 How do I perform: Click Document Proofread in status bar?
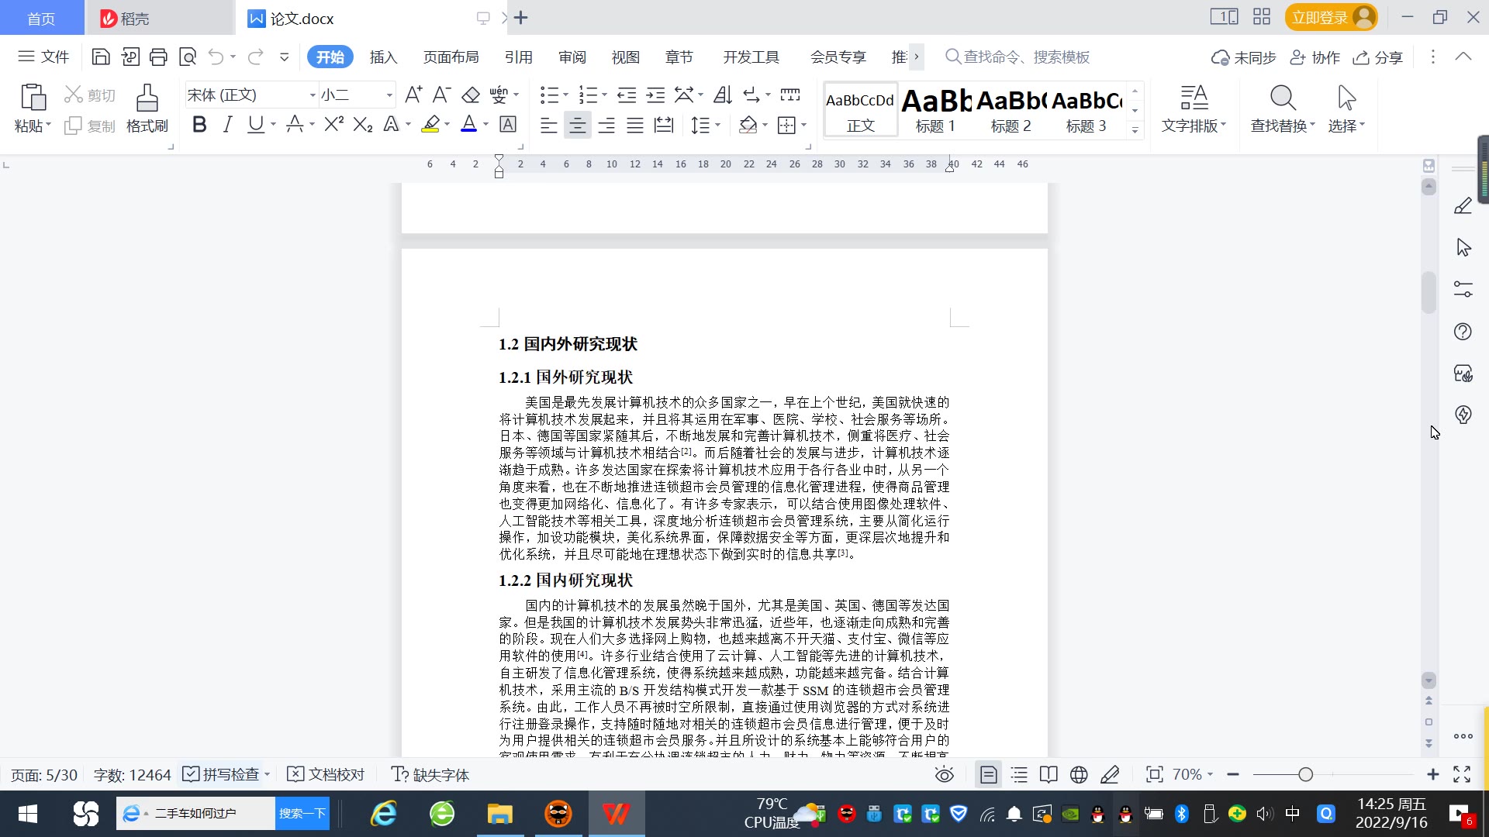tap(326, 774)
